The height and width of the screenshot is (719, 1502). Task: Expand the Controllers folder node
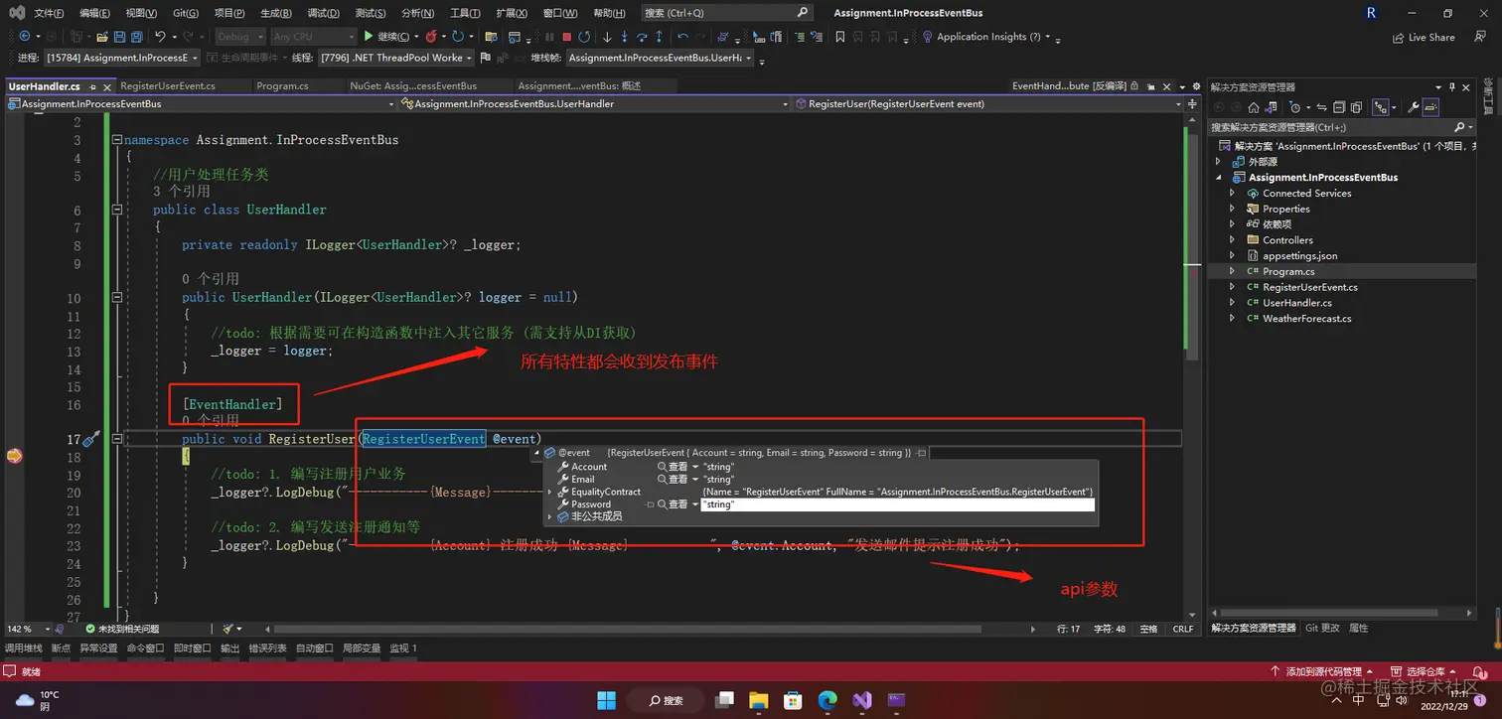coord(1233,240)
